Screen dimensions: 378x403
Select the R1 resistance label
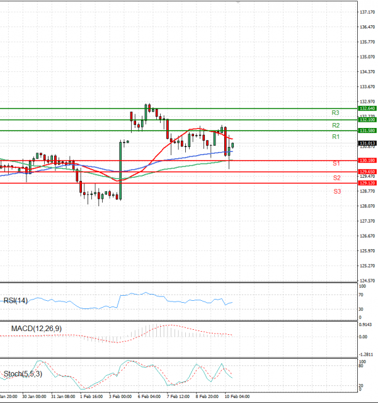coord(336,137)
